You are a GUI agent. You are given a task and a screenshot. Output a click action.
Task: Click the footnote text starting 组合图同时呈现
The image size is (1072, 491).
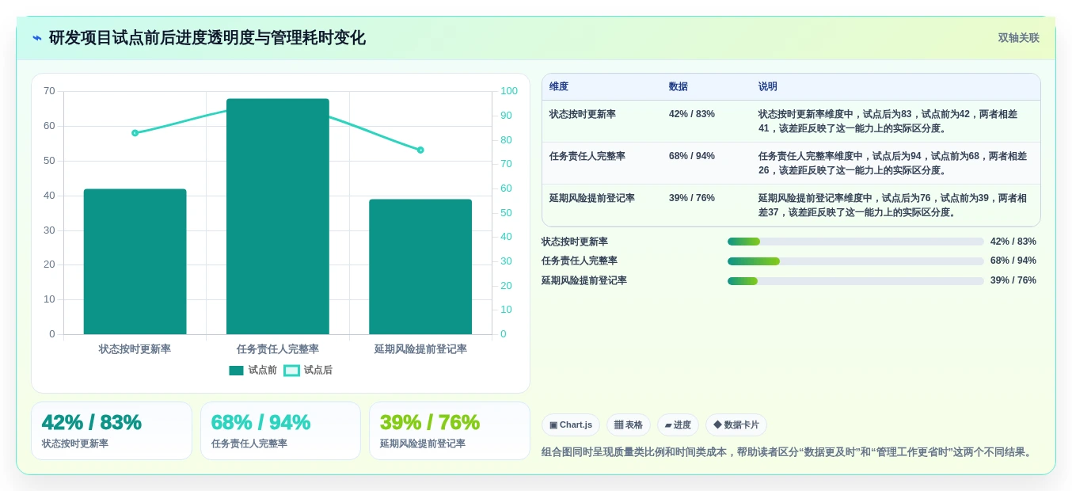tap(789, 452)
